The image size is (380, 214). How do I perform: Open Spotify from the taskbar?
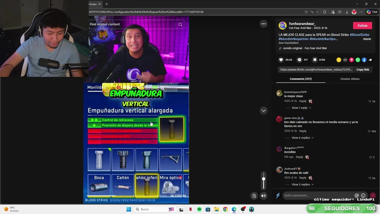point(199,209)
